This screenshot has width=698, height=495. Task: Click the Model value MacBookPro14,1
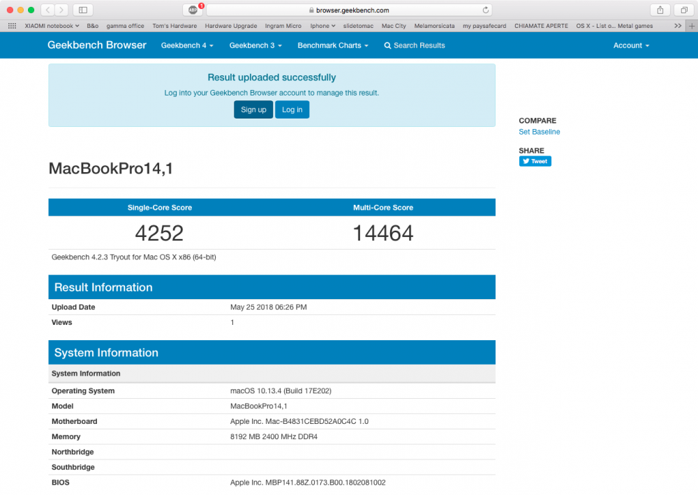click(259, 406)
